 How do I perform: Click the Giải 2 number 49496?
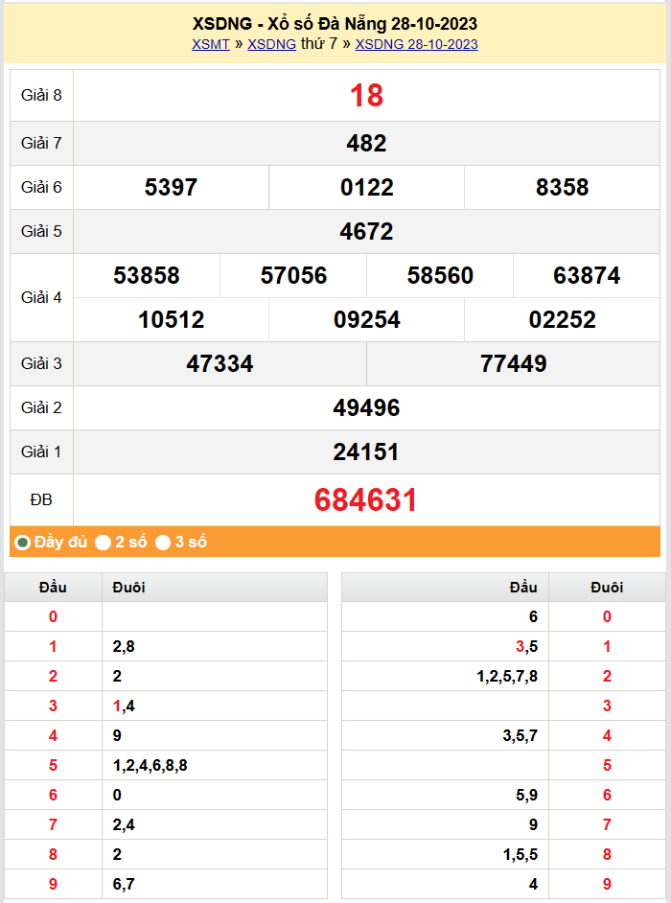[366, 408]
